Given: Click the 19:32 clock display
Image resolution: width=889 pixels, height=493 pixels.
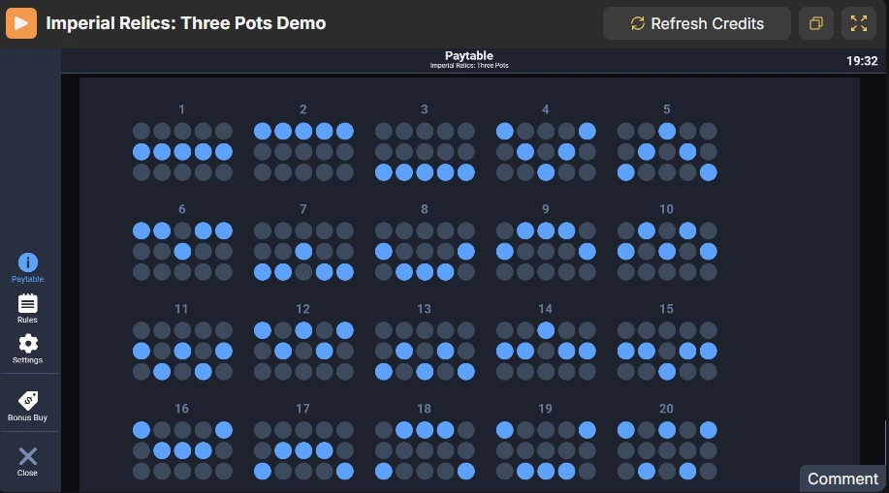Looking at the screenshot, I should (862, 61).
